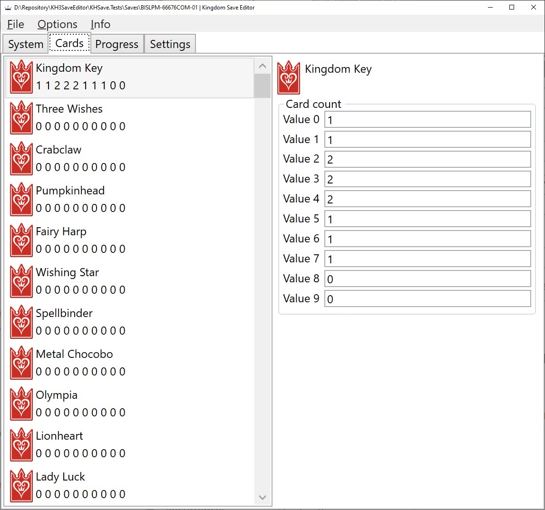Image resolution: width=545 pixels, height=510 pixels.
Task: Click the Olympia card icon
Action: point(21,404)
